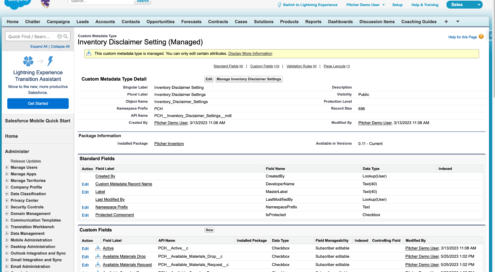Click the managed package icon beside Active field
Viewport: 495px width, 272px height.
[98, 248]
